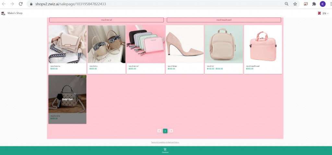Open the pink high heel shoe product
The height and width of the screenshot is (155, 332).
[x=184, y=44]
